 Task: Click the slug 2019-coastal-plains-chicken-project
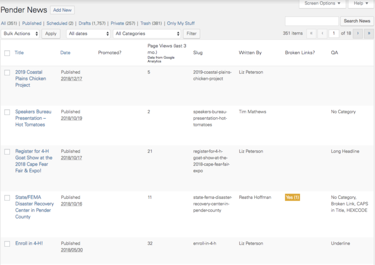pyautogui.click(x=212, y=75)
